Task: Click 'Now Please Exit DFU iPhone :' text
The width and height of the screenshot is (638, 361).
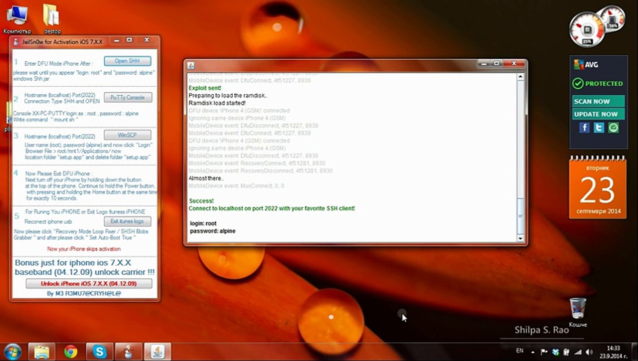Action: [x=59, y=173]
